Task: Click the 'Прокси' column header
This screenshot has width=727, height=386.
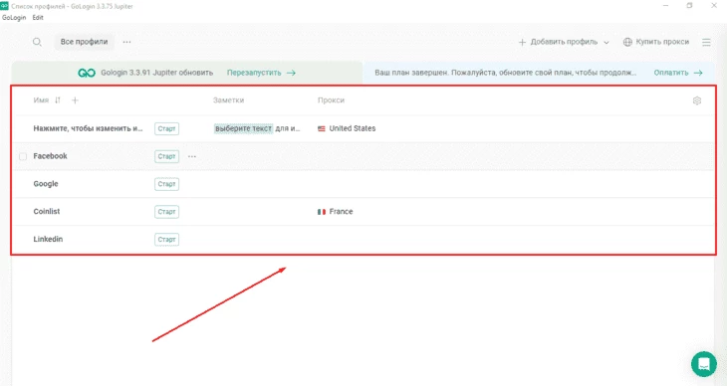Action: tap(331, 100)
